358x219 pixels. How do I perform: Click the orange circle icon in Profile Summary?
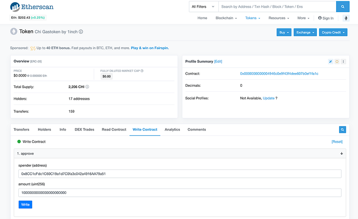point(337,61)
